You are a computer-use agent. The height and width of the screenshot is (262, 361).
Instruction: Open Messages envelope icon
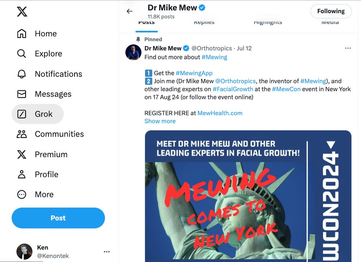(x=22, y=94)
